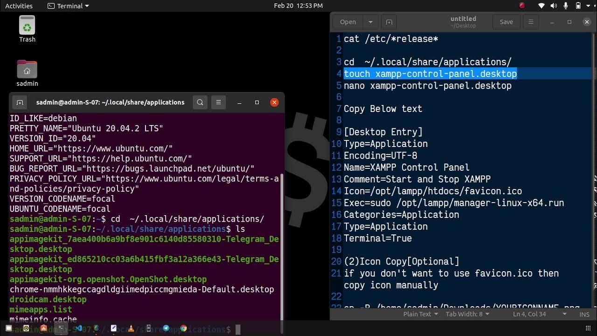Launch Files from the bottom dock
The image size is (597, 336).
[x=8, y=329]
